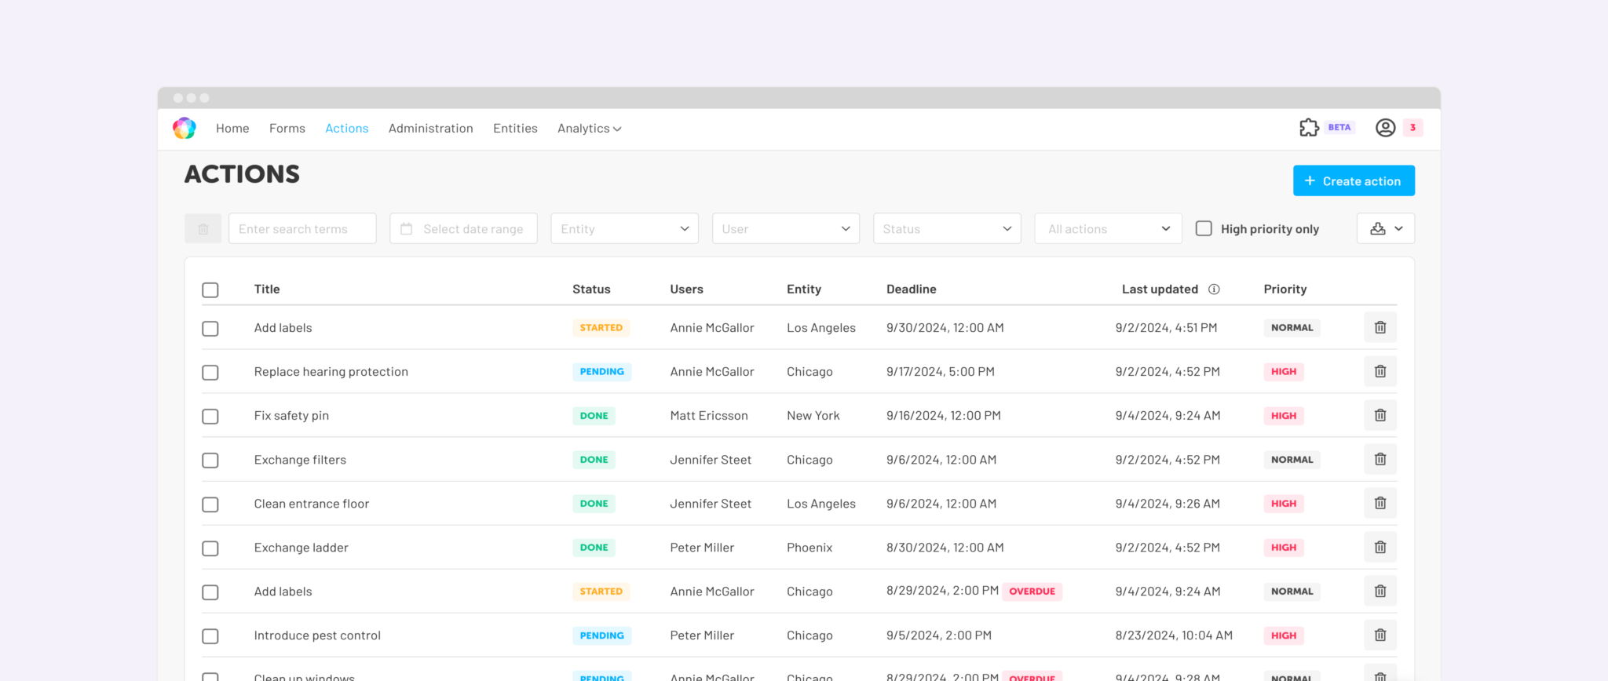
Task: Open the Analytics menu
Action: pyautogui.click(x=589, y=129)
